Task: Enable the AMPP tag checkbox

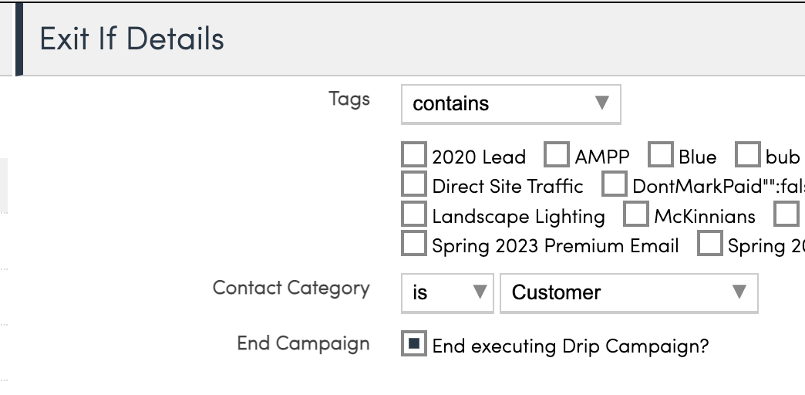Action: (556, 155)
